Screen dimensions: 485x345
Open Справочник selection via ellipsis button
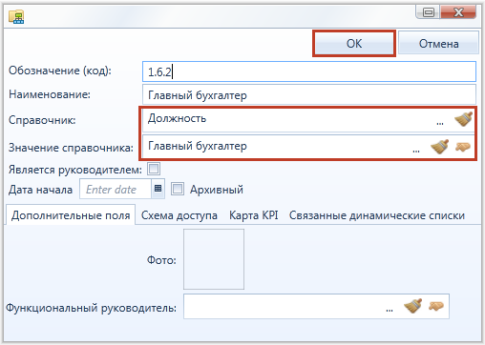click(x=440, y=123)
